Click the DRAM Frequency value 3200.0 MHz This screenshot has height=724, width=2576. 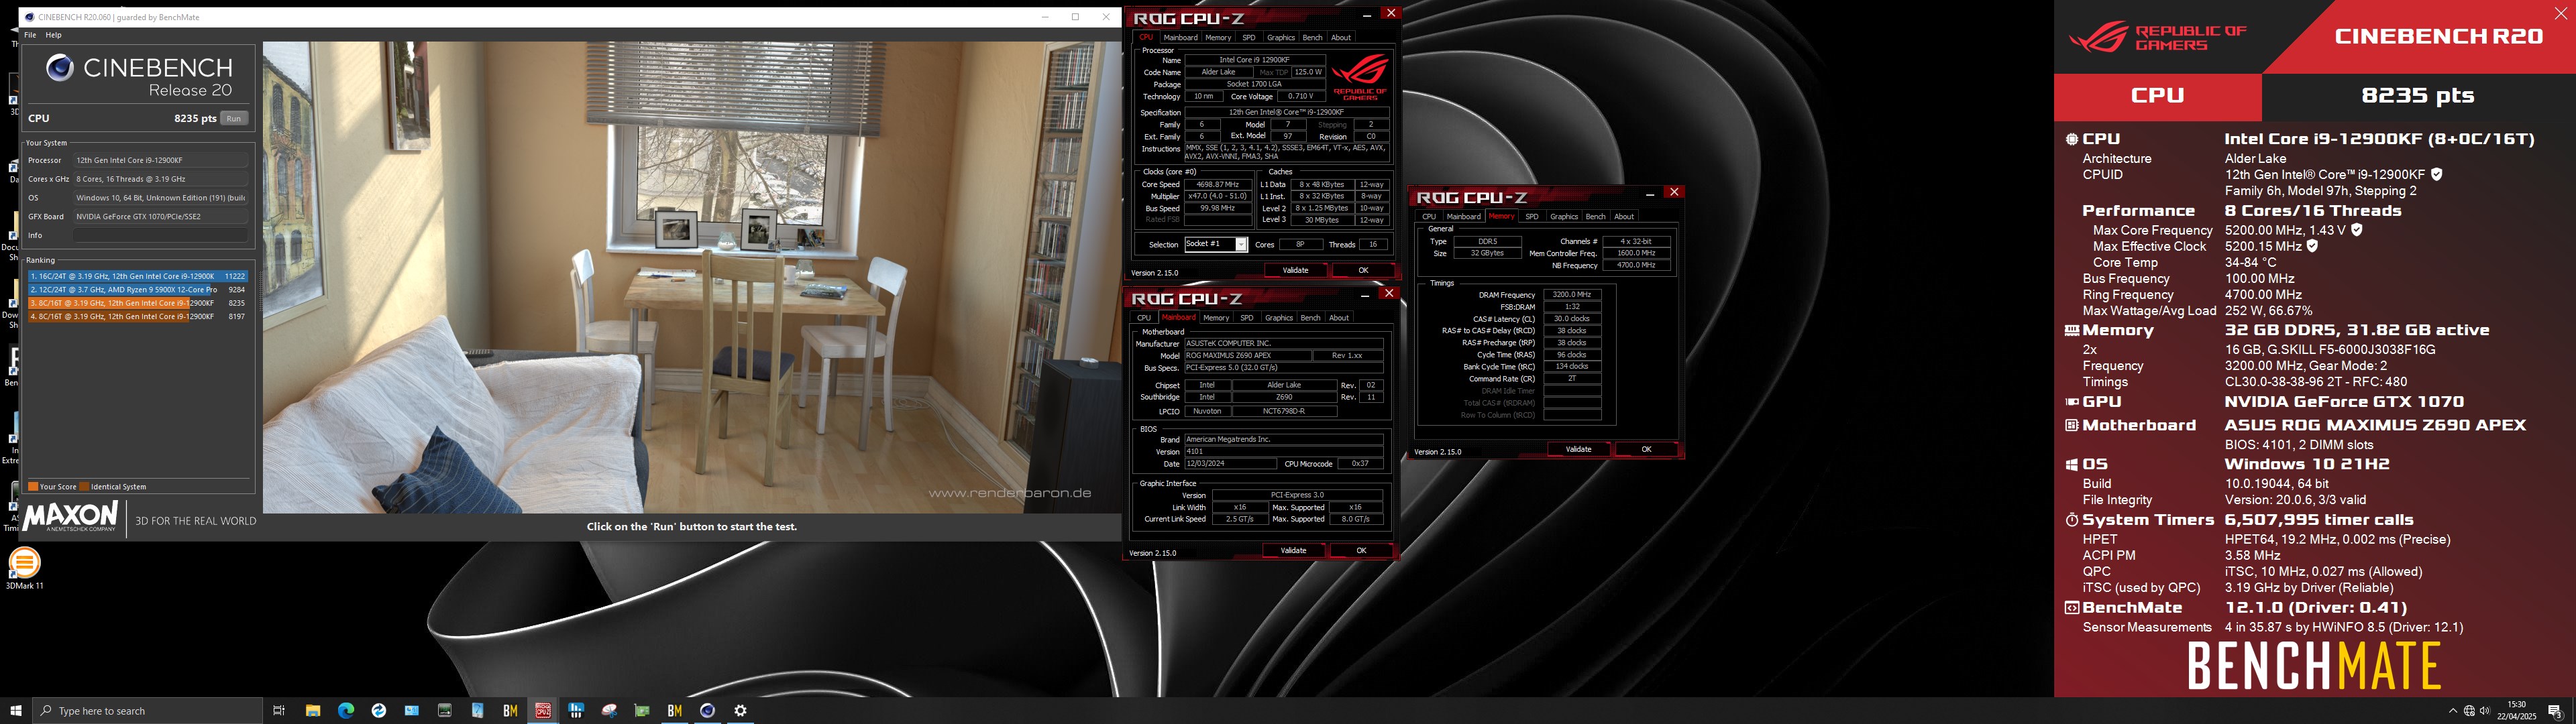(x=1572, y=295)
